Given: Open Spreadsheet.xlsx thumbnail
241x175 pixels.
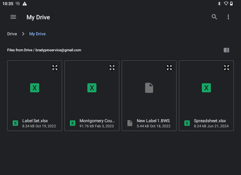Looking at the screenshot, I should pyautogui.click(x=206, y=88).
